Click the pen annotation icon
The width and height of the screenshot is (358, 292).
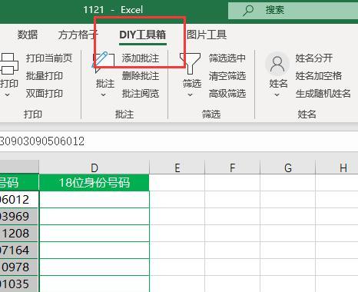click(x=104, y=62)
